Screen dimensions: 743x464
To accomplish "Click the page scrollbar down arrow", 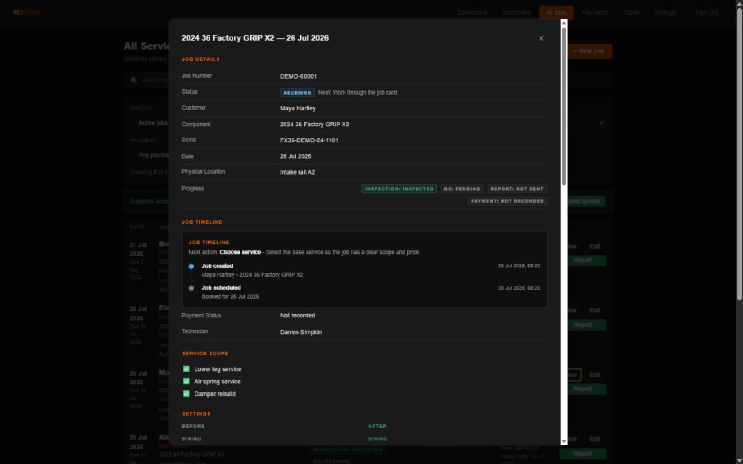I will pos(739,460).
